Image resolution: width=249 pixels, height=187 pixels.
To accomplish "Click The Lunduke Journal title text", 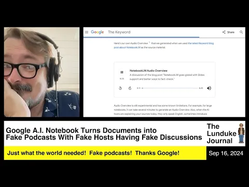I will (x=222, y=133).
